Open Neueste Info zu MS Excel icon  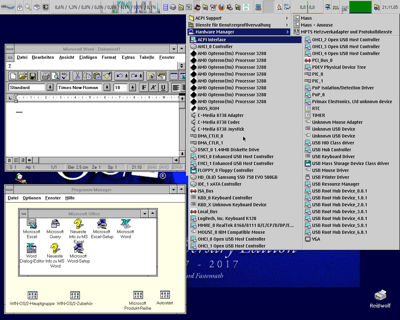(78, 231)
